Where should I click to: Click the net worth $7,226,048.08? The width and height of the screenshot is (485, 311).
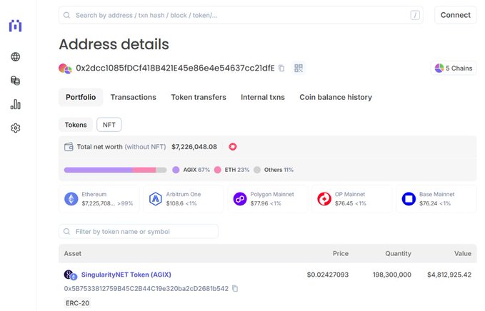click(194, 147)
